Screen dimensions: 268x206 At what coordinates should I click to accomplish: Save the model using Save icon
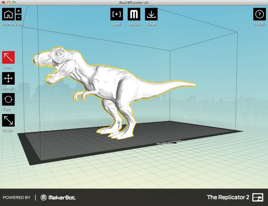[151, 14]
